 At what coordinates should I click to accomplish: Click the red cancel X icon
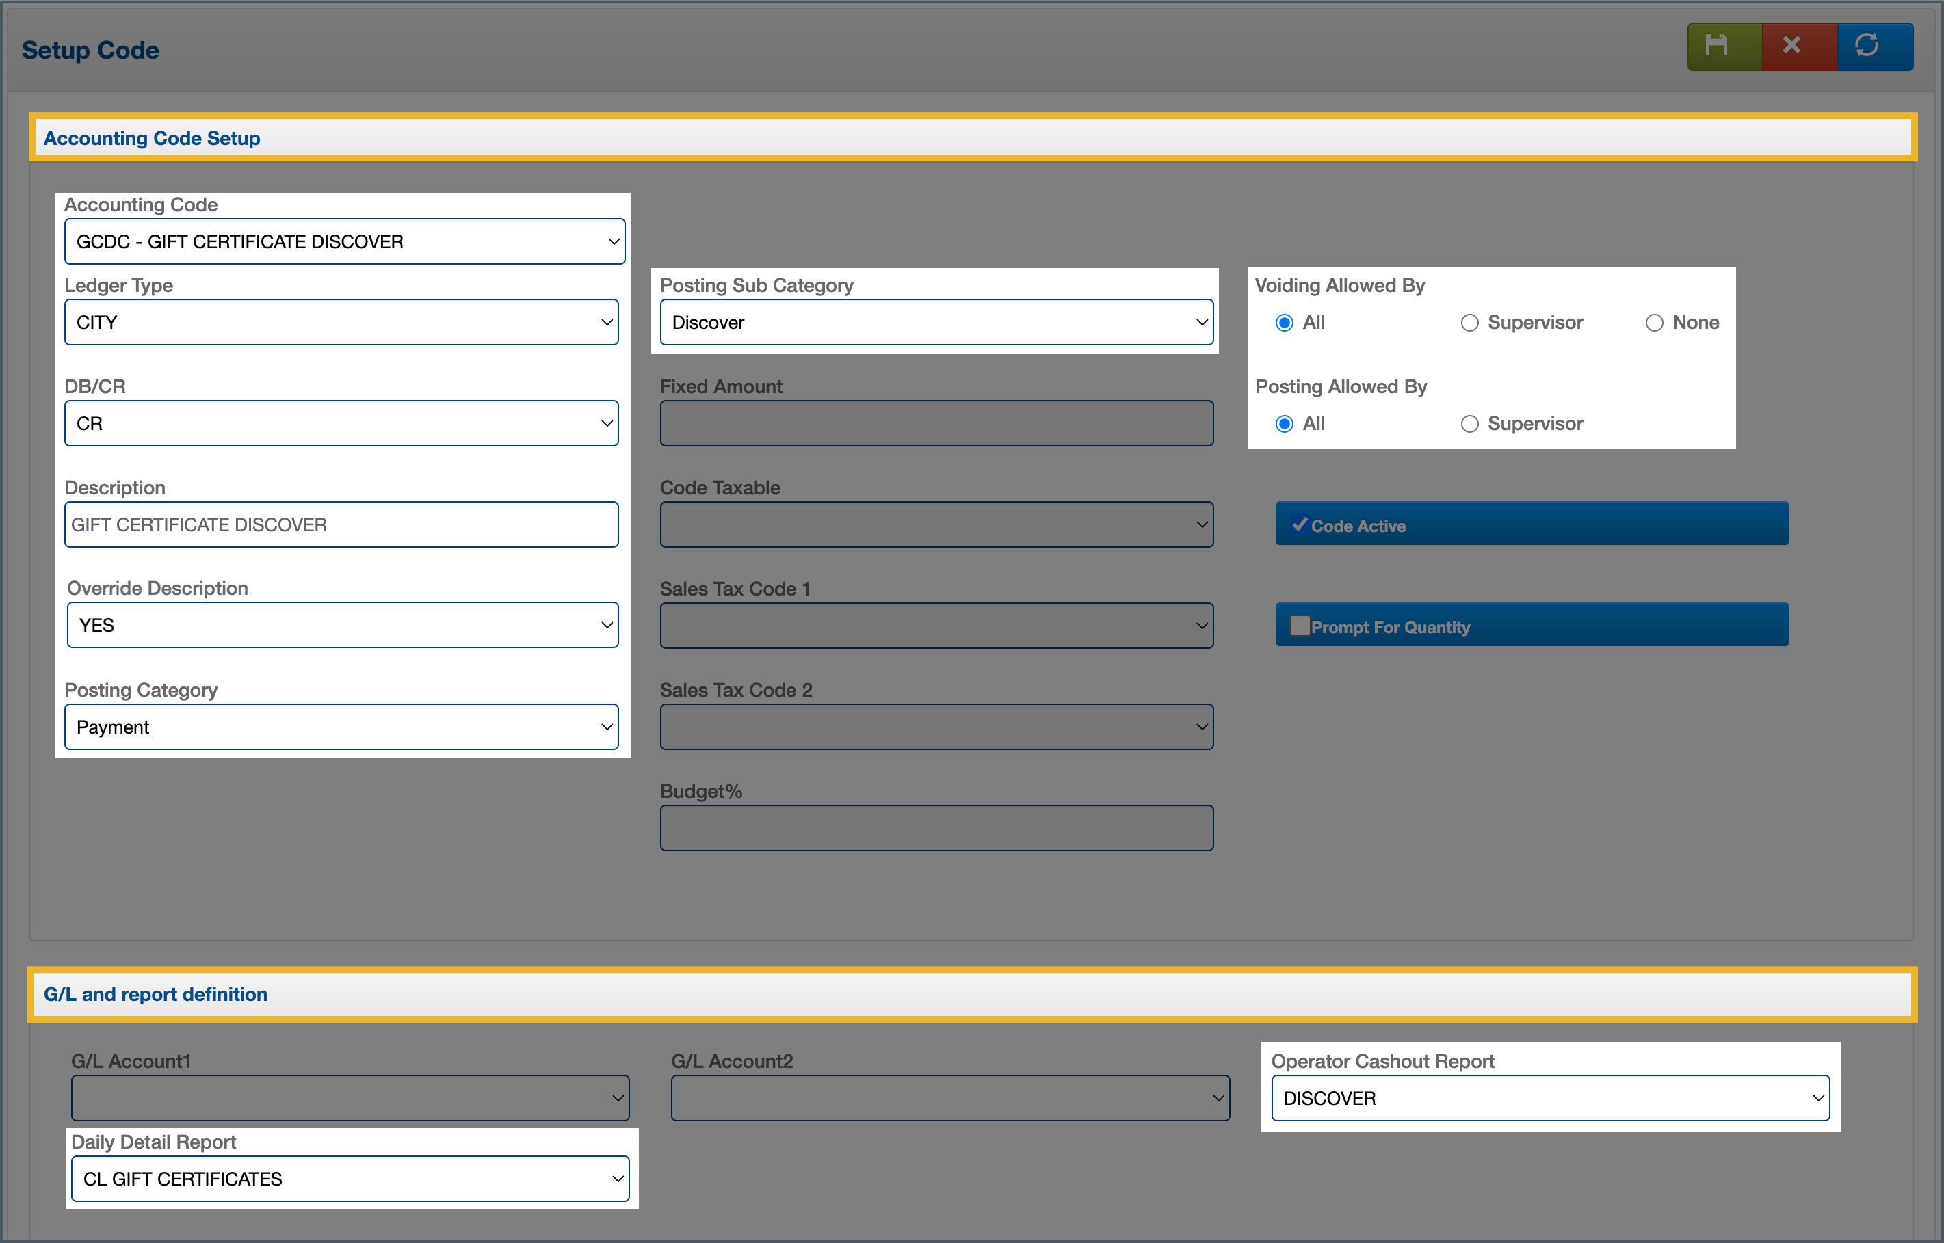coord(1791,46)
